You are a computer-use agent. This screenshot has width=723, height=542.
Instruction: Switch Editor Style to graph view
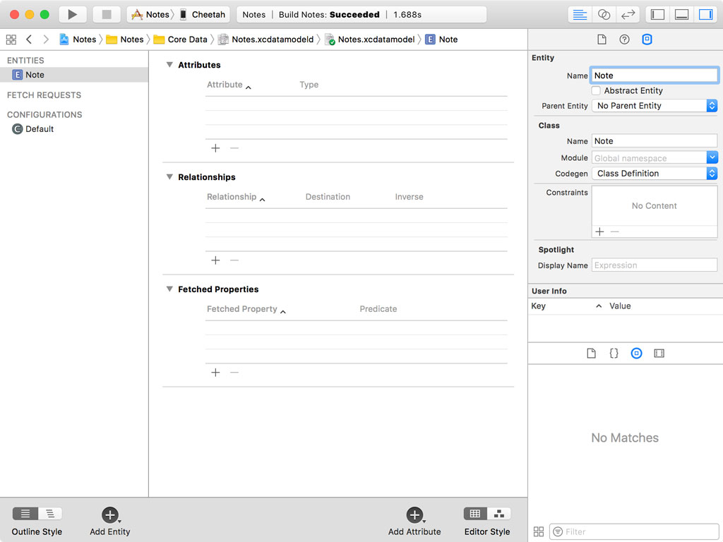click(x=499, y=514)
